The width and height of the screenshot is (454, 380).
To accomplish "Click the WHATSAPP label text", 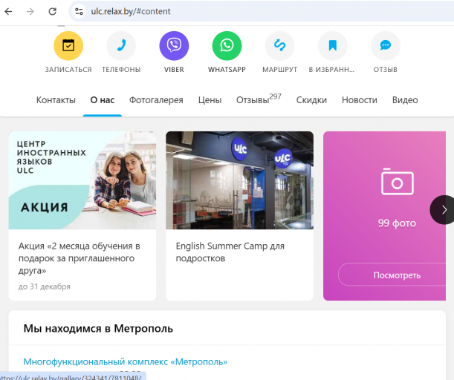I will [227, 70].
